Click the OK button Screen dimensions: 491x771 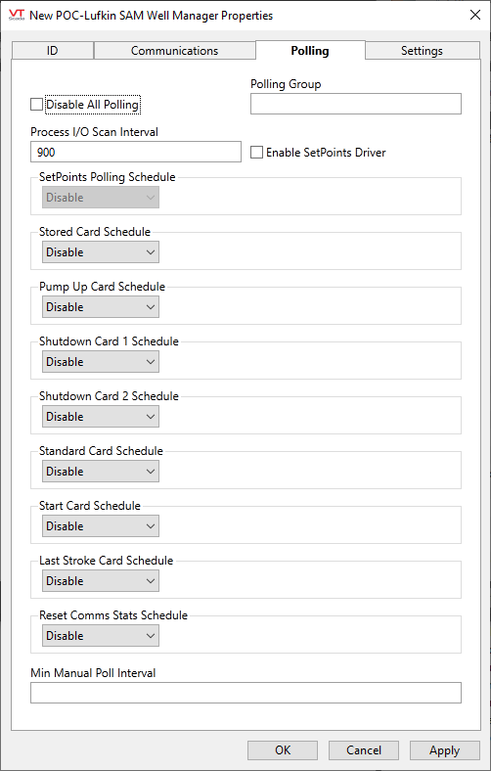(283, 750)
